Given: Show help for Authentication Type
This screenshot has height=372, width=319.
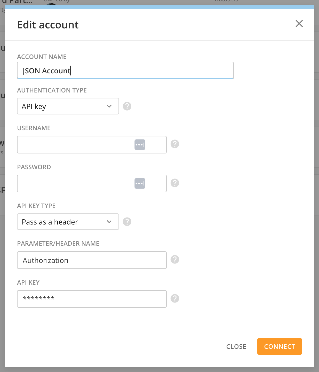Looking at the screenshot, I should [127, 106].
